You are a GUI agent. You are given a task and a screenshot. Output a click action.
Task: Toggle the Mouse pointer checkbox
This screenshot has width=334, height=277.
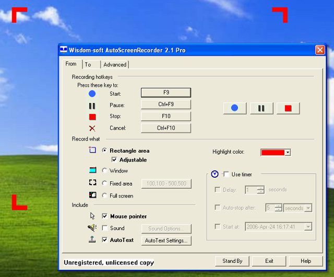point(104,216)
